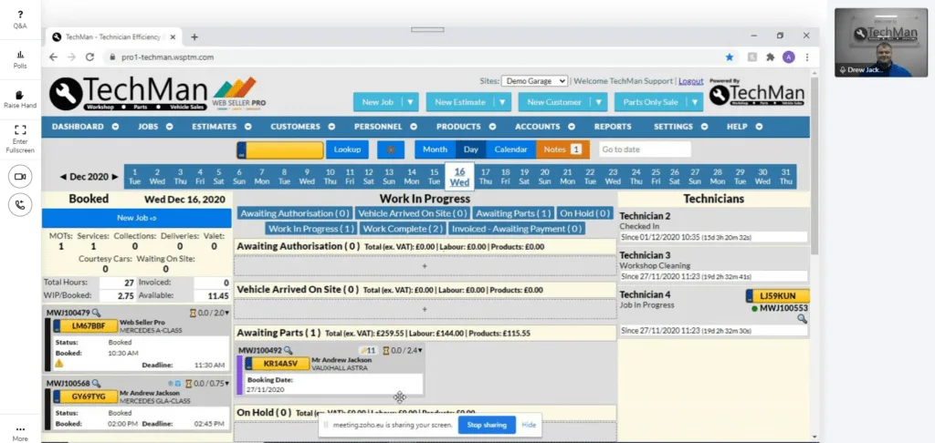Click the Logout link
Image resolution: width=935 pixels, height=443 pixels.
pyautogui.click(x=690, y=81)
